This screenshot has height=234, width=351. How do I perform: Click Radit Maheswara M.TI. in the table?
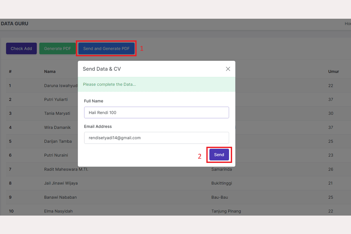pyautogui.click(x=66, y=169)
